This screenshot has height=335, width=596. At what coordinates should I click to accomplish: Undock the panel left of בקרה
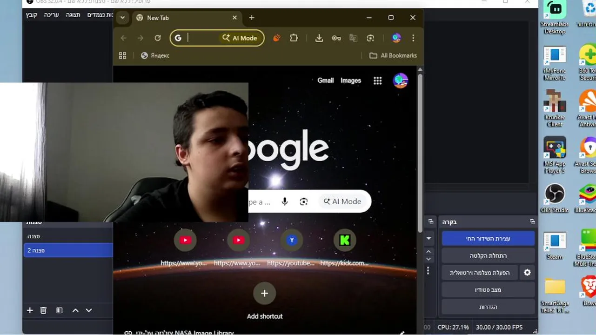pos(431,222)
